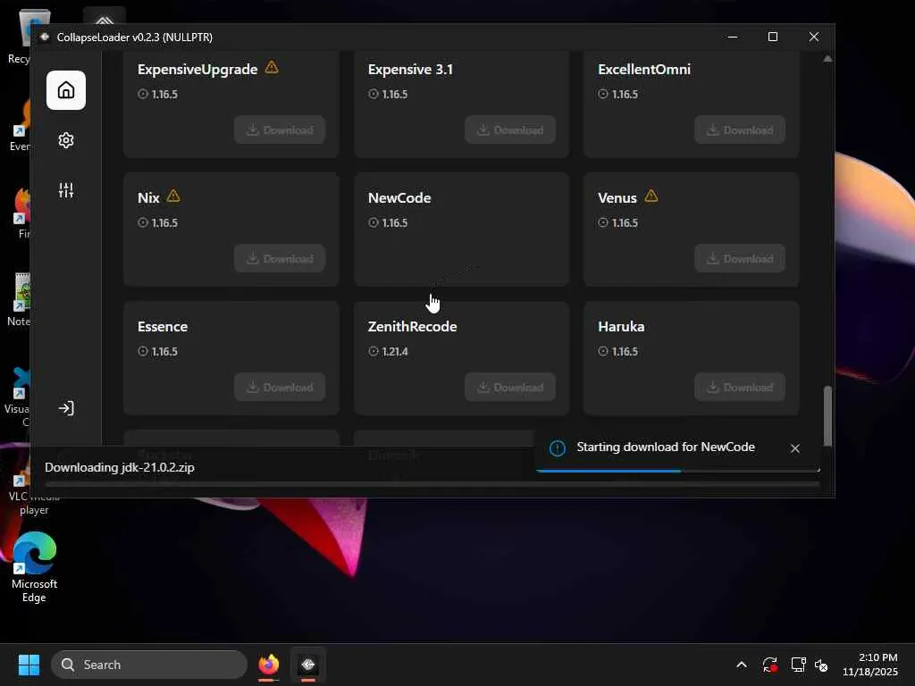Click the notification timeout progress bar
The width and height of the screenshot is (915, 686).
[678, 470]
